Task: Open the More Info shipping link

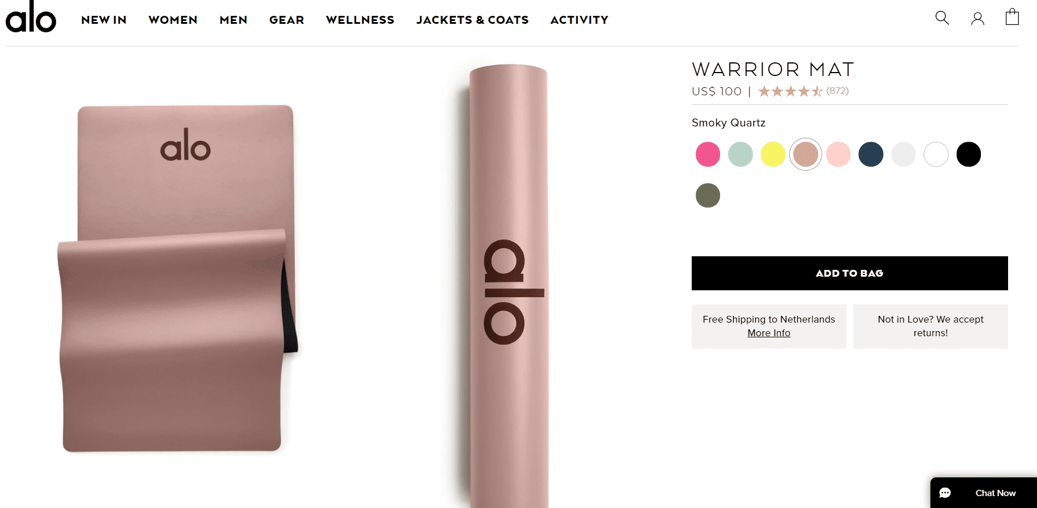Action: point(769,333)
